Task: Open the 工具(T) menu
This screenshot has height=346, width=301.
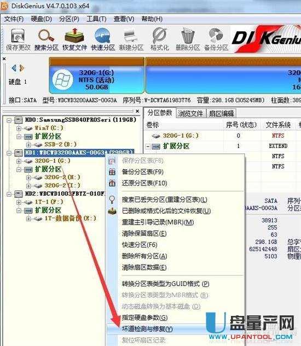Action: (x=96, y=19)
